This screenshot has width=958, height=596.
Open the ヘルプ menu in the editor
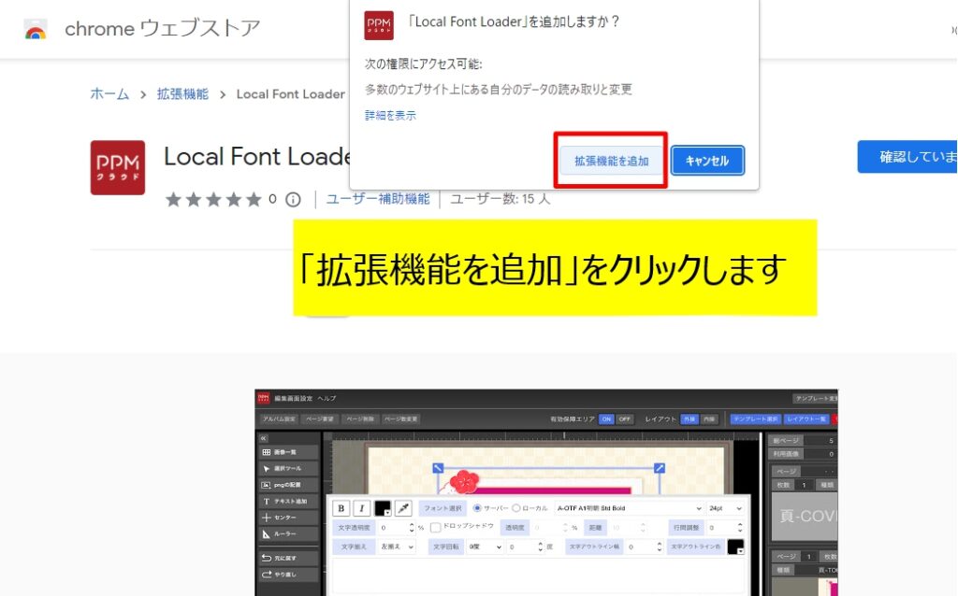[327, 398]
